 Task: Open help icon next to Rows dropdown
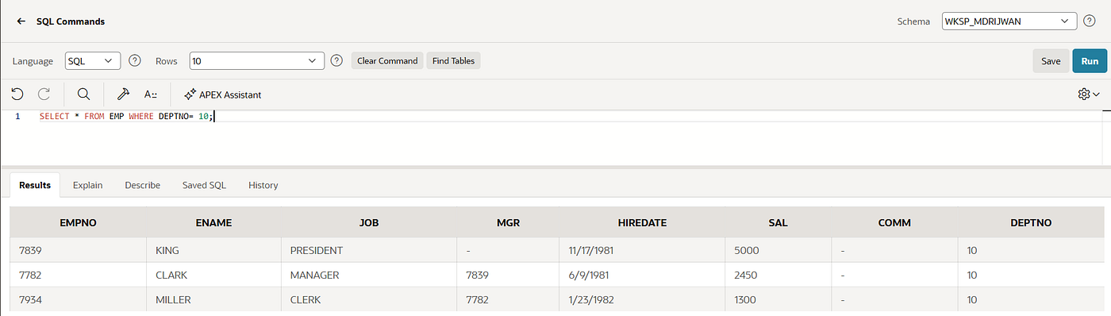pos(336,60)
